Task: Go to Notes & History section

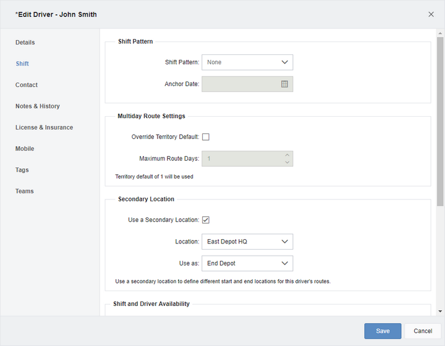Action: (38, 106)
